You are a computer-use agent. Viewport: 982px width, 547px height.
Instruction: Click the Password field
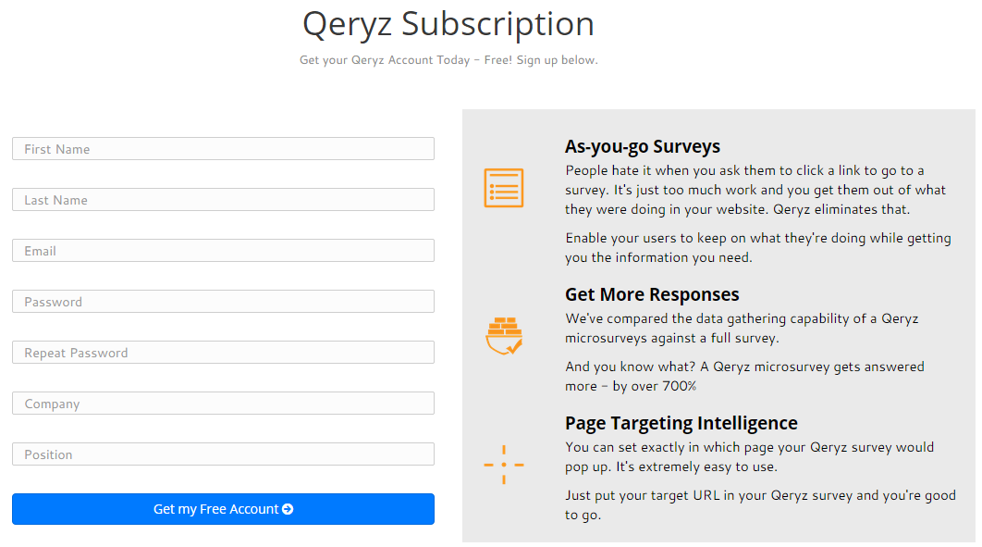(222, 301)
